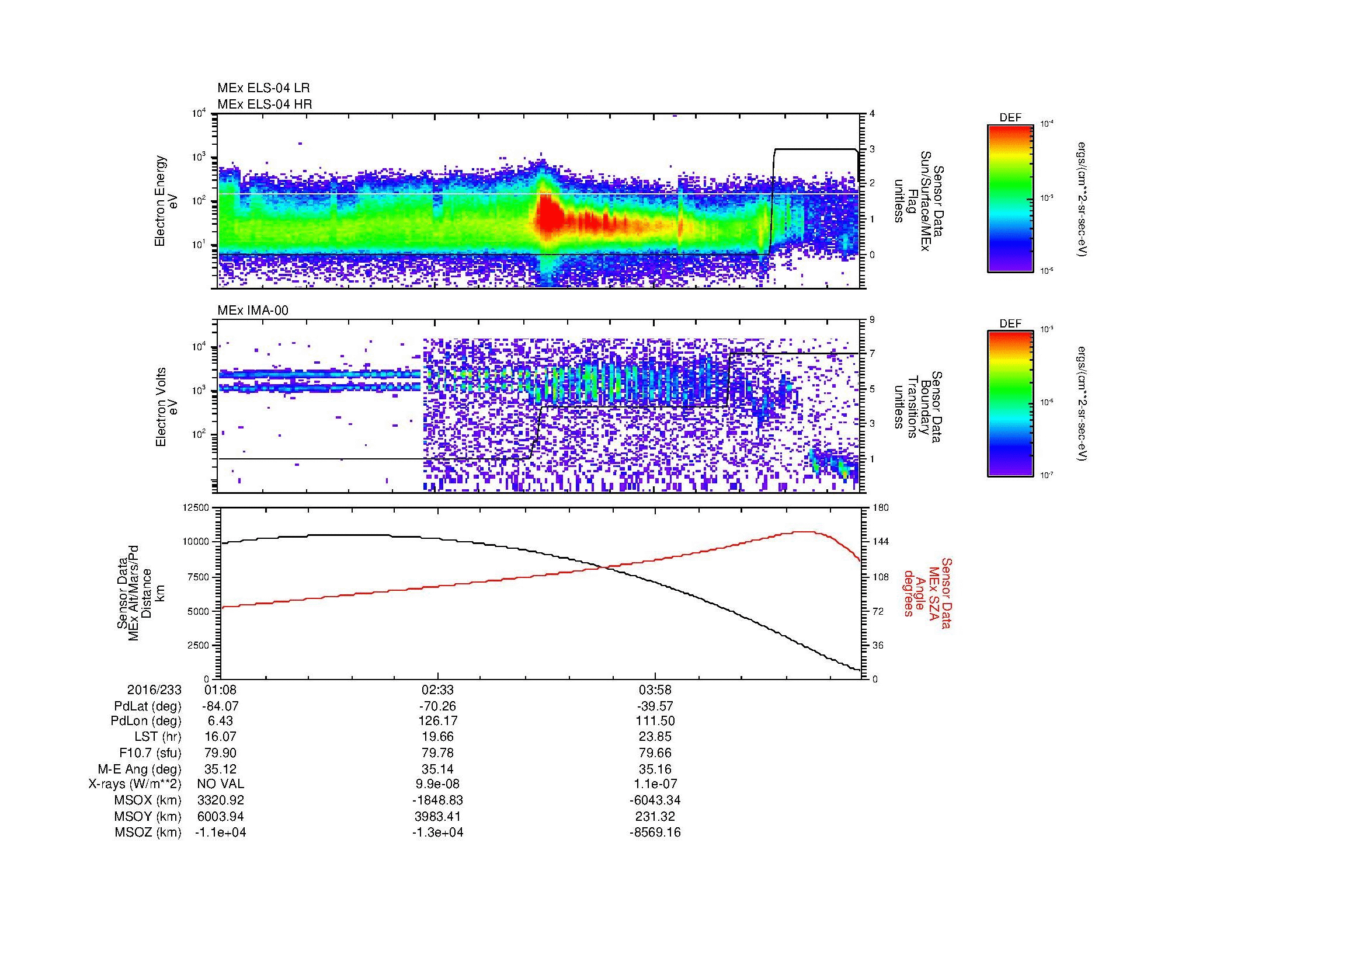This screenshot has width=1366, height=965.
Task: Click the 'PdLon (deg)' row label
Action: tap(146, 721)
